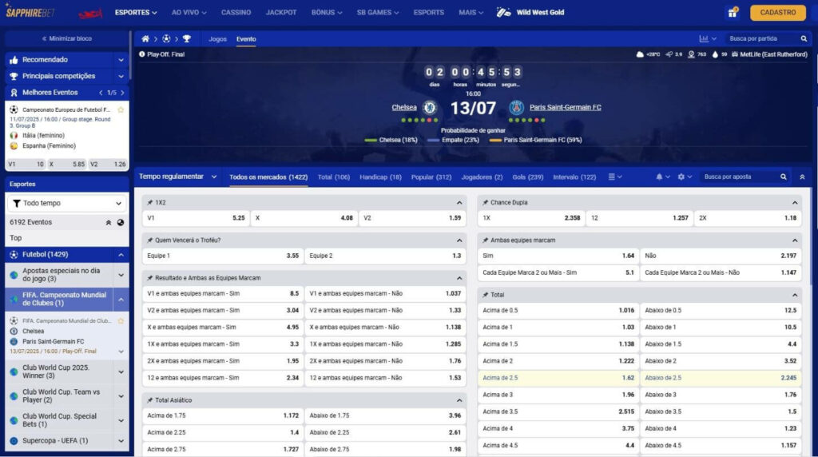Click the Cadastro button
Viewport: 818px width, 457px height.
777,12
